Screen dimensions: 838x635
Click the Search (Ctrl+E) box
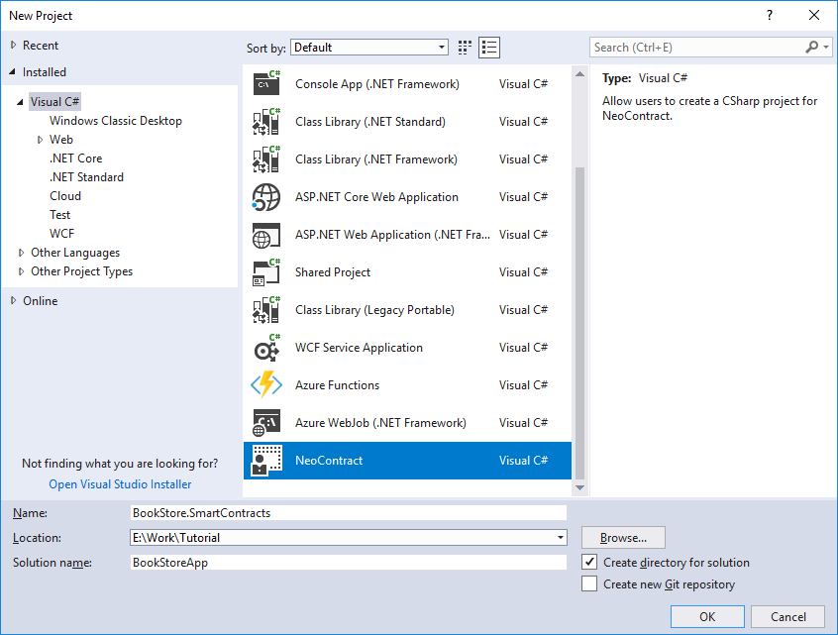tap(695, 47)
